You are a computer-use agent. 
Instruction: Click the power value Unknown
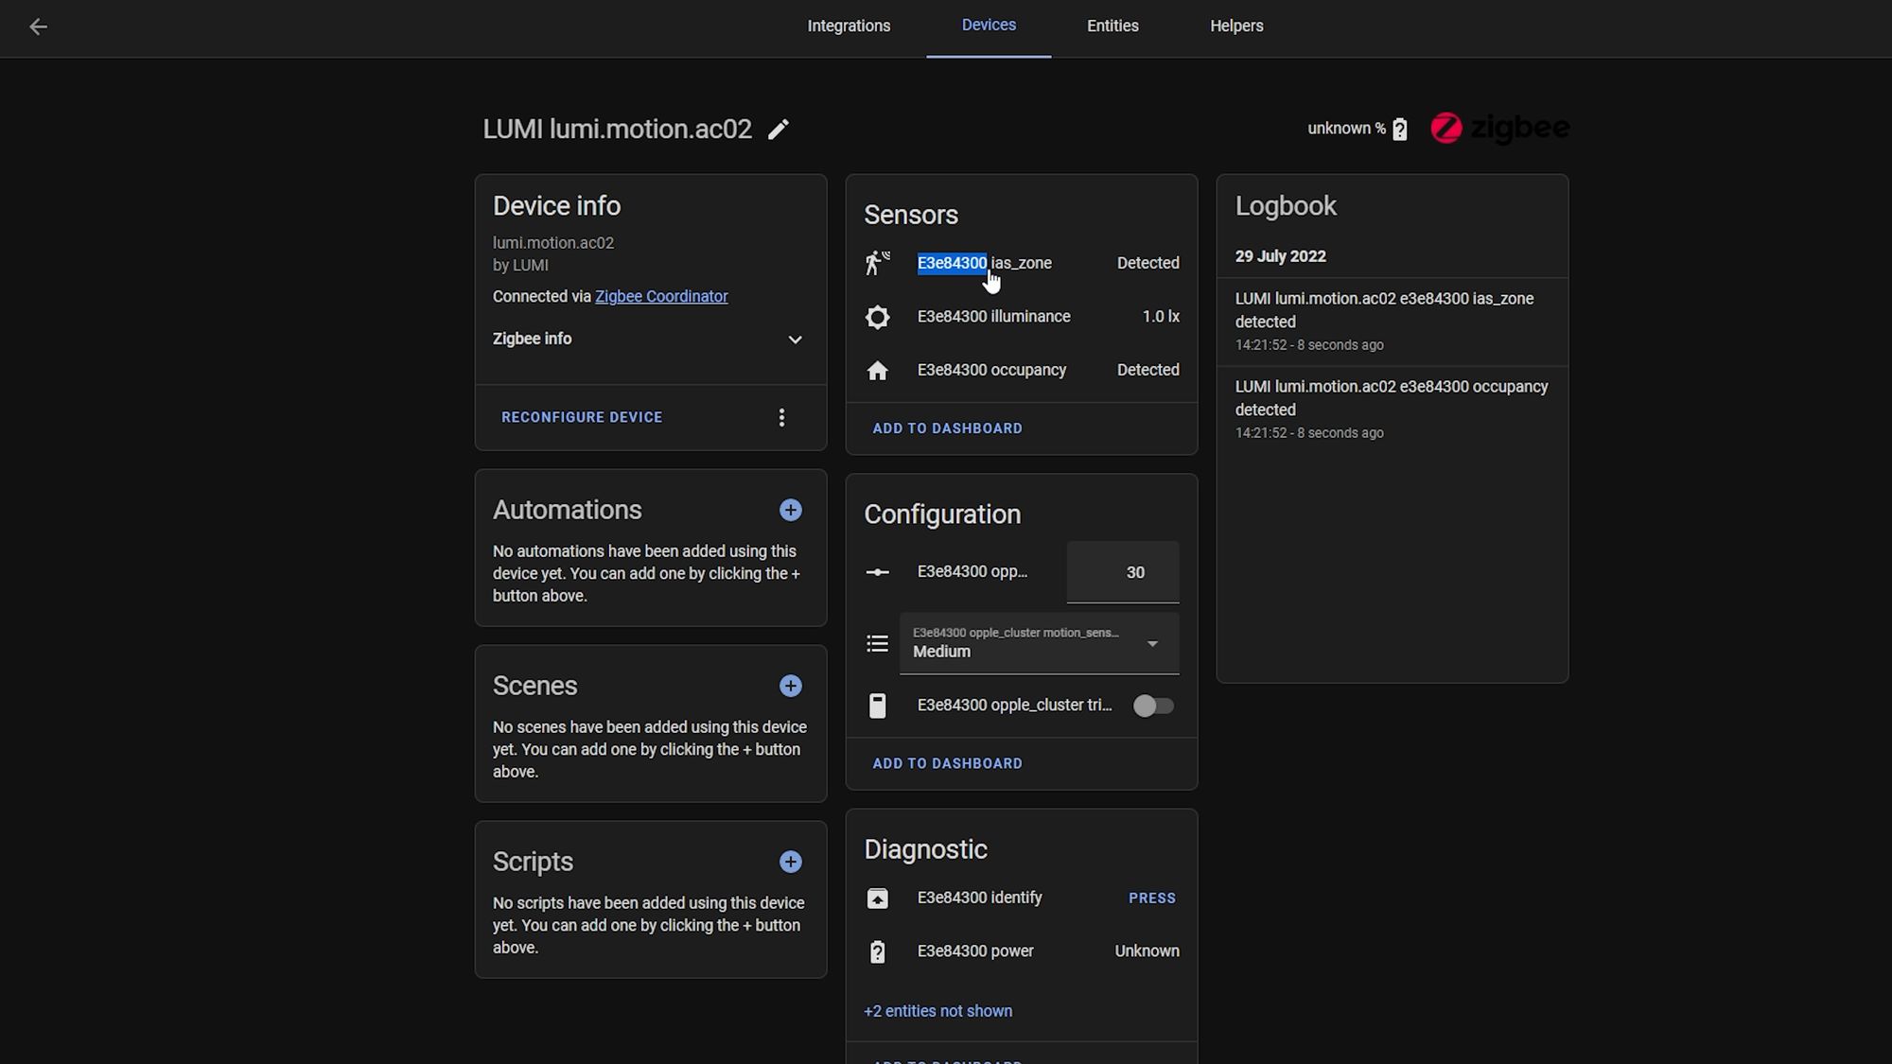(1147, 951)
